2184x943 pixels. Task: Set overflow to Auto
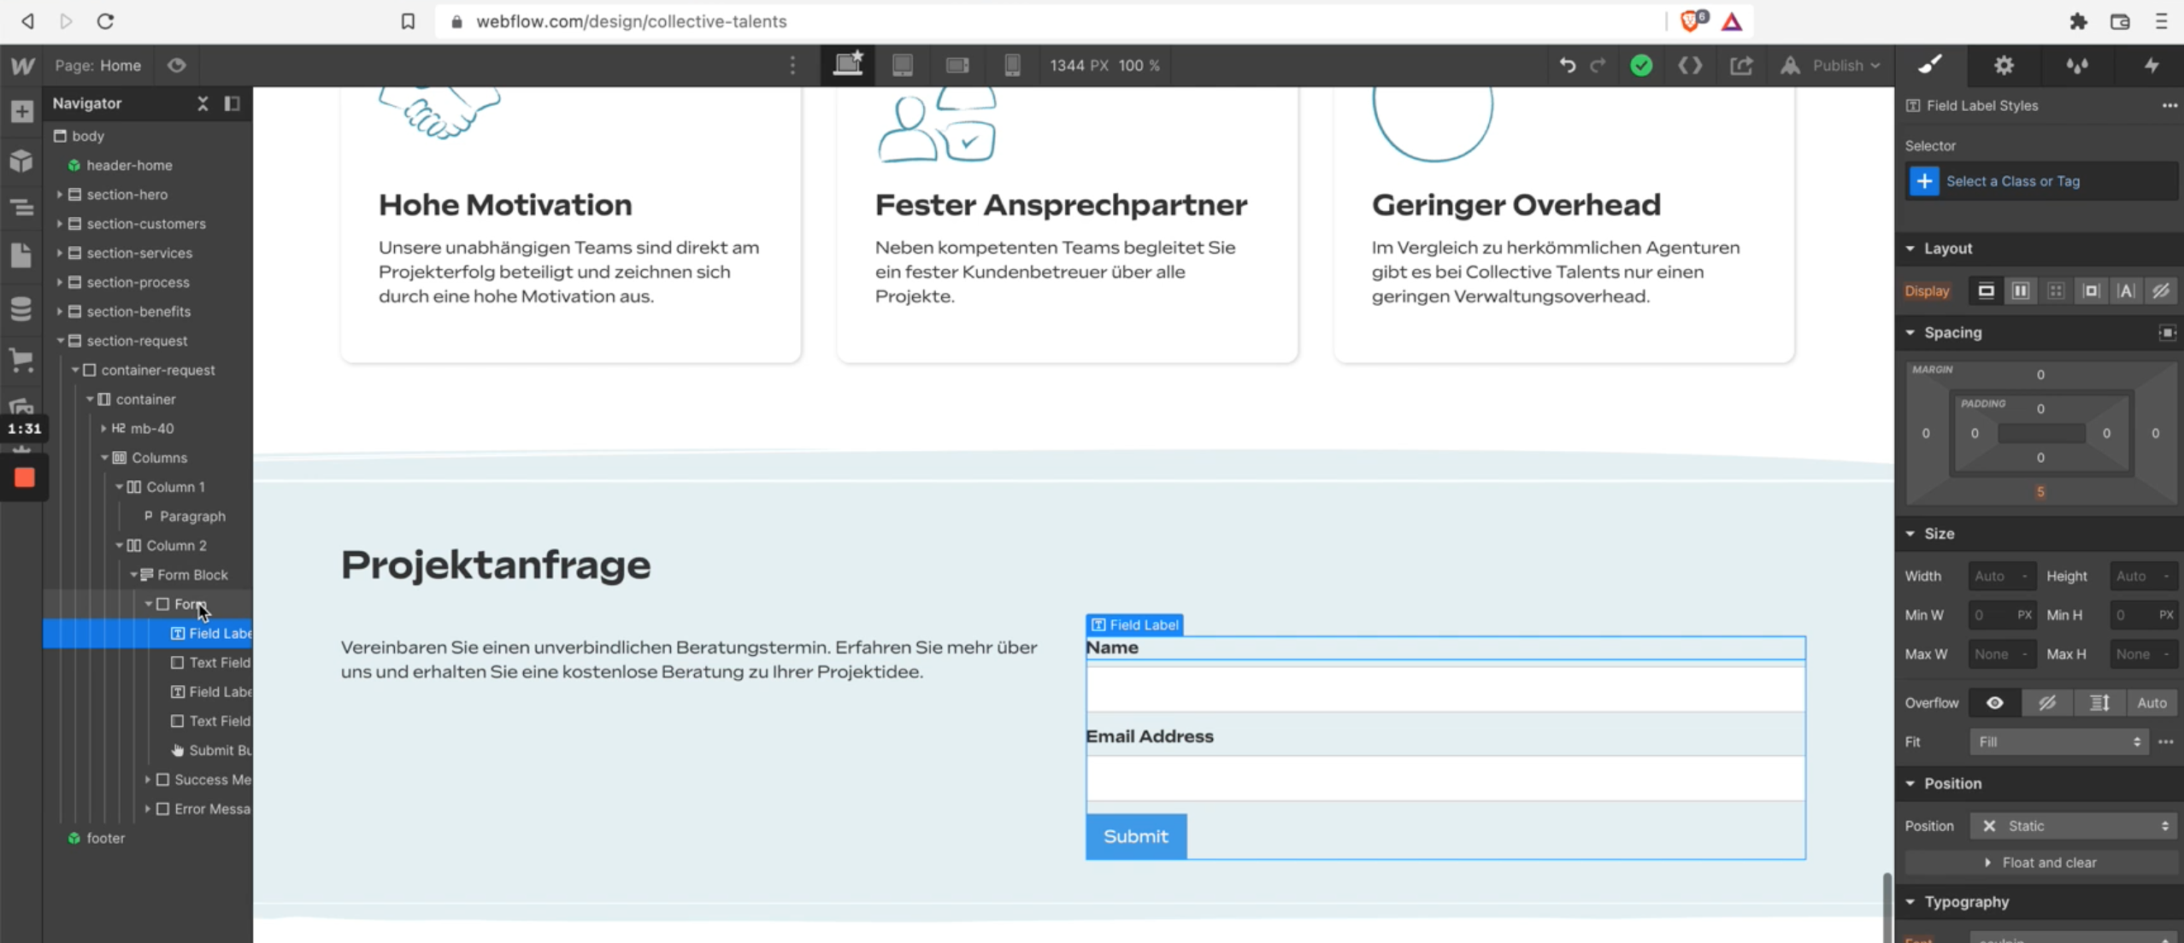(2152, 703)
